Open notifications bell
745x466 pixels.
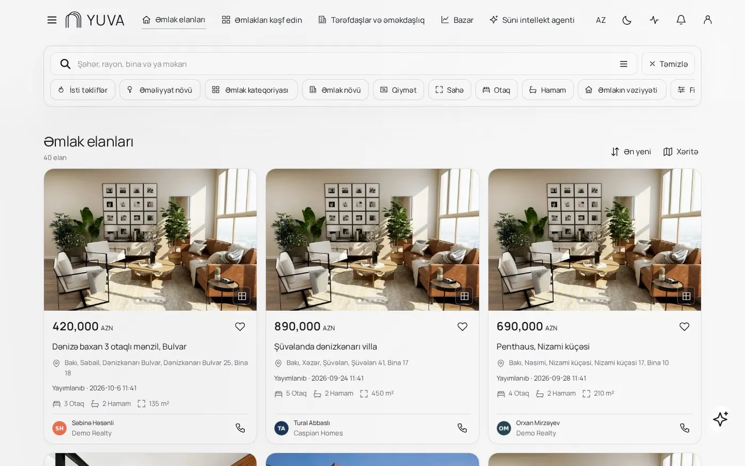pyautogui.click(x=681, y=20)
